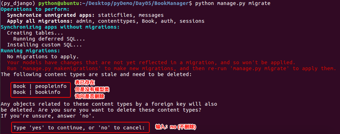The width and height of the screenshot is (340, 134).
Task: Click 'Operations to perform:' heading line
Action: pos(35,9)
